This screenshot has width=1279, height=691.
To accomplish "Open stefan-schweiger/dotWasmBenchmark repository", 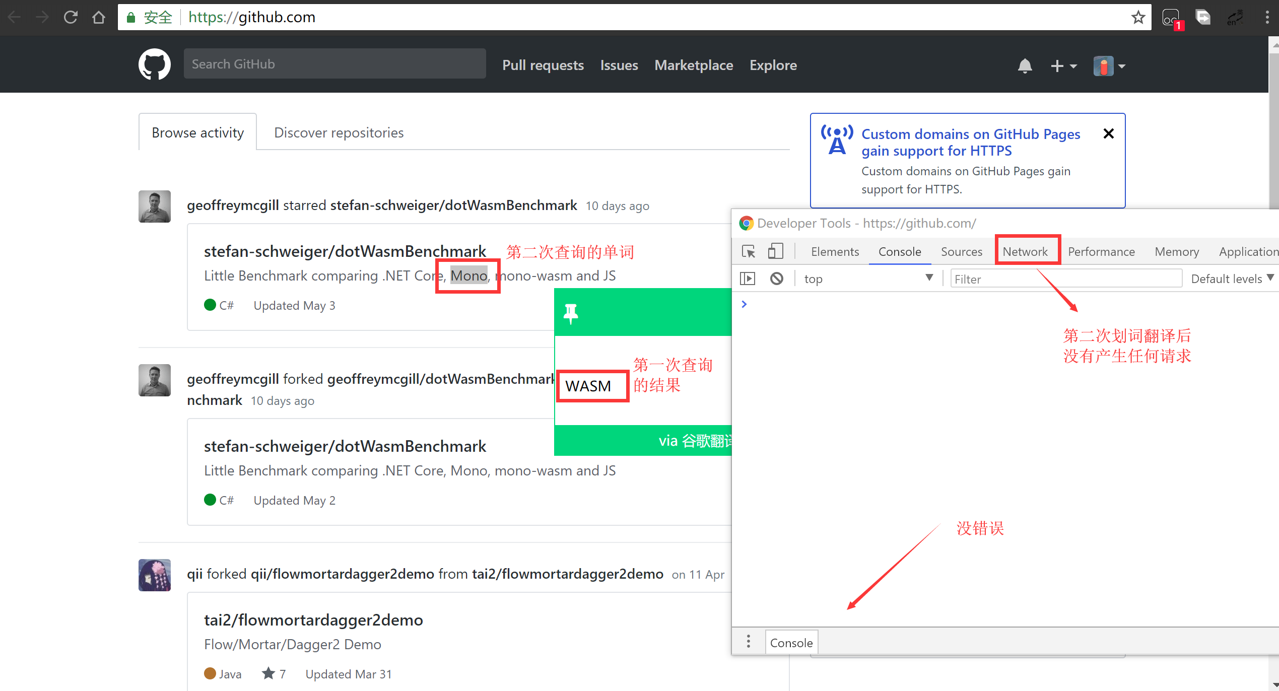I will [345, 251].
